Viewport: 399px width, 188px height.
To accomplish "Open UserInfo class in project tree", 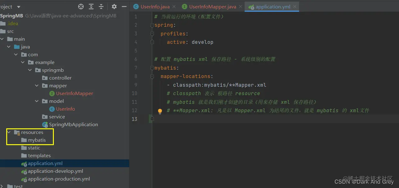I will coord(65,109).
